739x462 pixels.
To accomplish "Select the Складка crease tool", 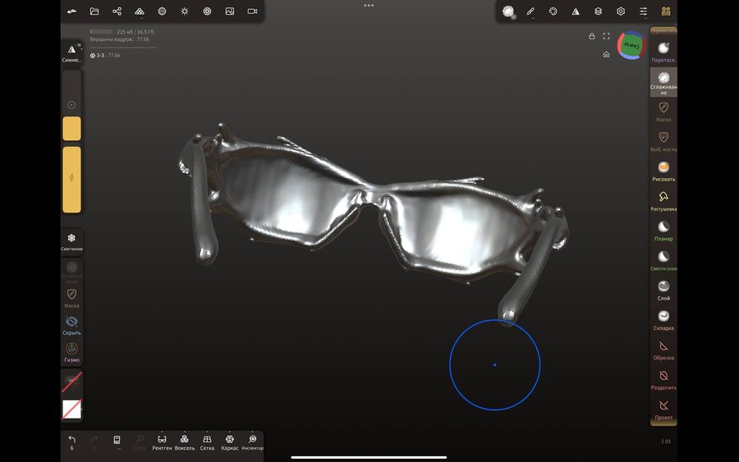I will pyautogui.click(x=663, y=320).
